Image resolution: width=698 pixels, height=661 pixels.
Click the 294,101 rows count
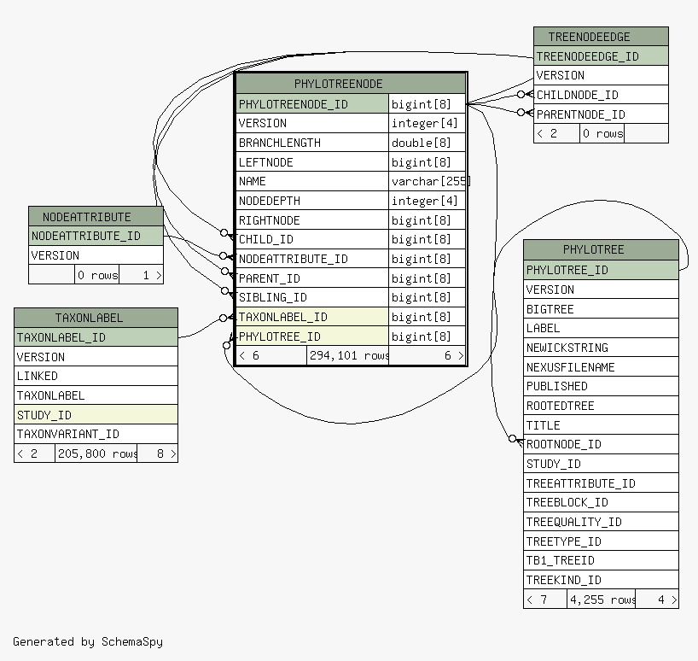tap(347, 355)
